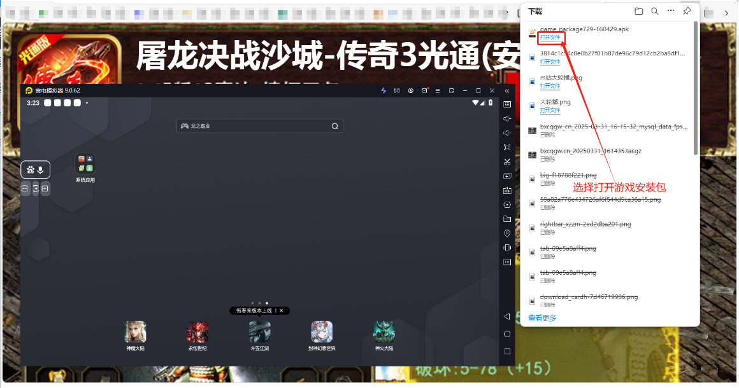Open more tools (…) icon in sidebar
This screenshot has height=388, width=739.
pos(507,262)
